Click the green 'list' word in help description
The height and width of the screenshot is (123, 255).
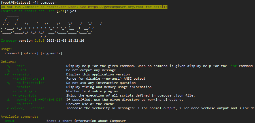pos(233,66)
